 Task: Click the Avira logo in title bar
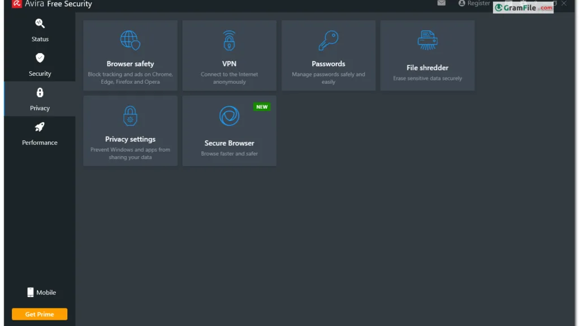(16, 4)
